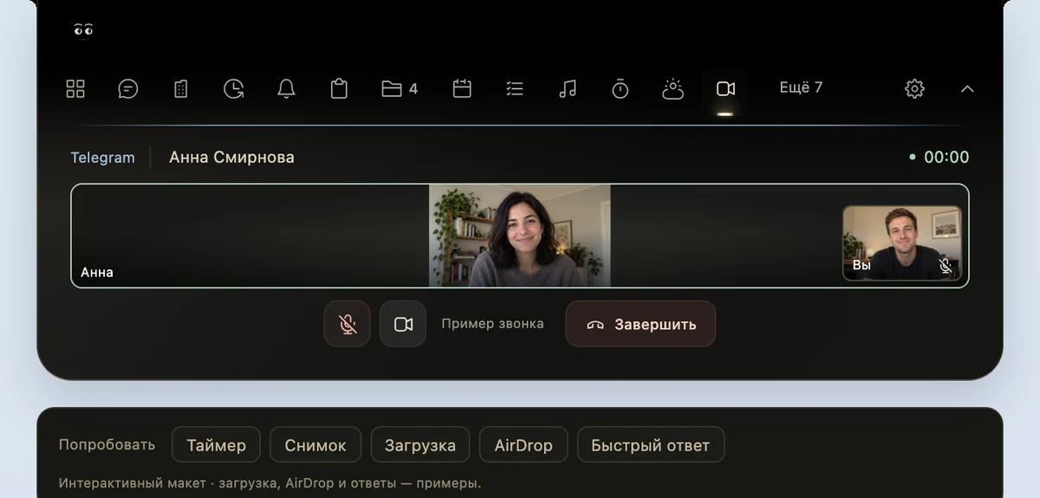Try the Загрузка demo button

(420, 445)
